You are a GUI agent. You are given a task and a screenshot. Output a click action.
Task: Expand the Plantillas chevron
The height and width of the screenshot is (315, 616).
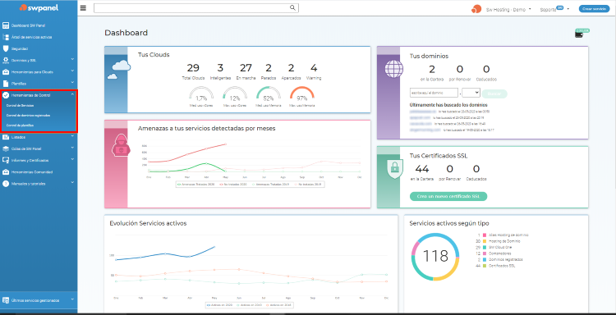[x=72, y=83]
